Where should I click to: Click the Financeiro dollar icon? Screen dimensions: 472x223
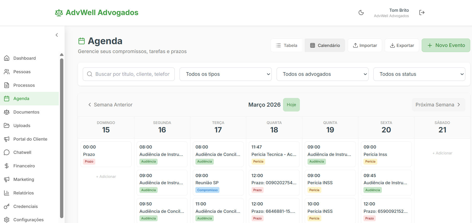coord(7,166)
